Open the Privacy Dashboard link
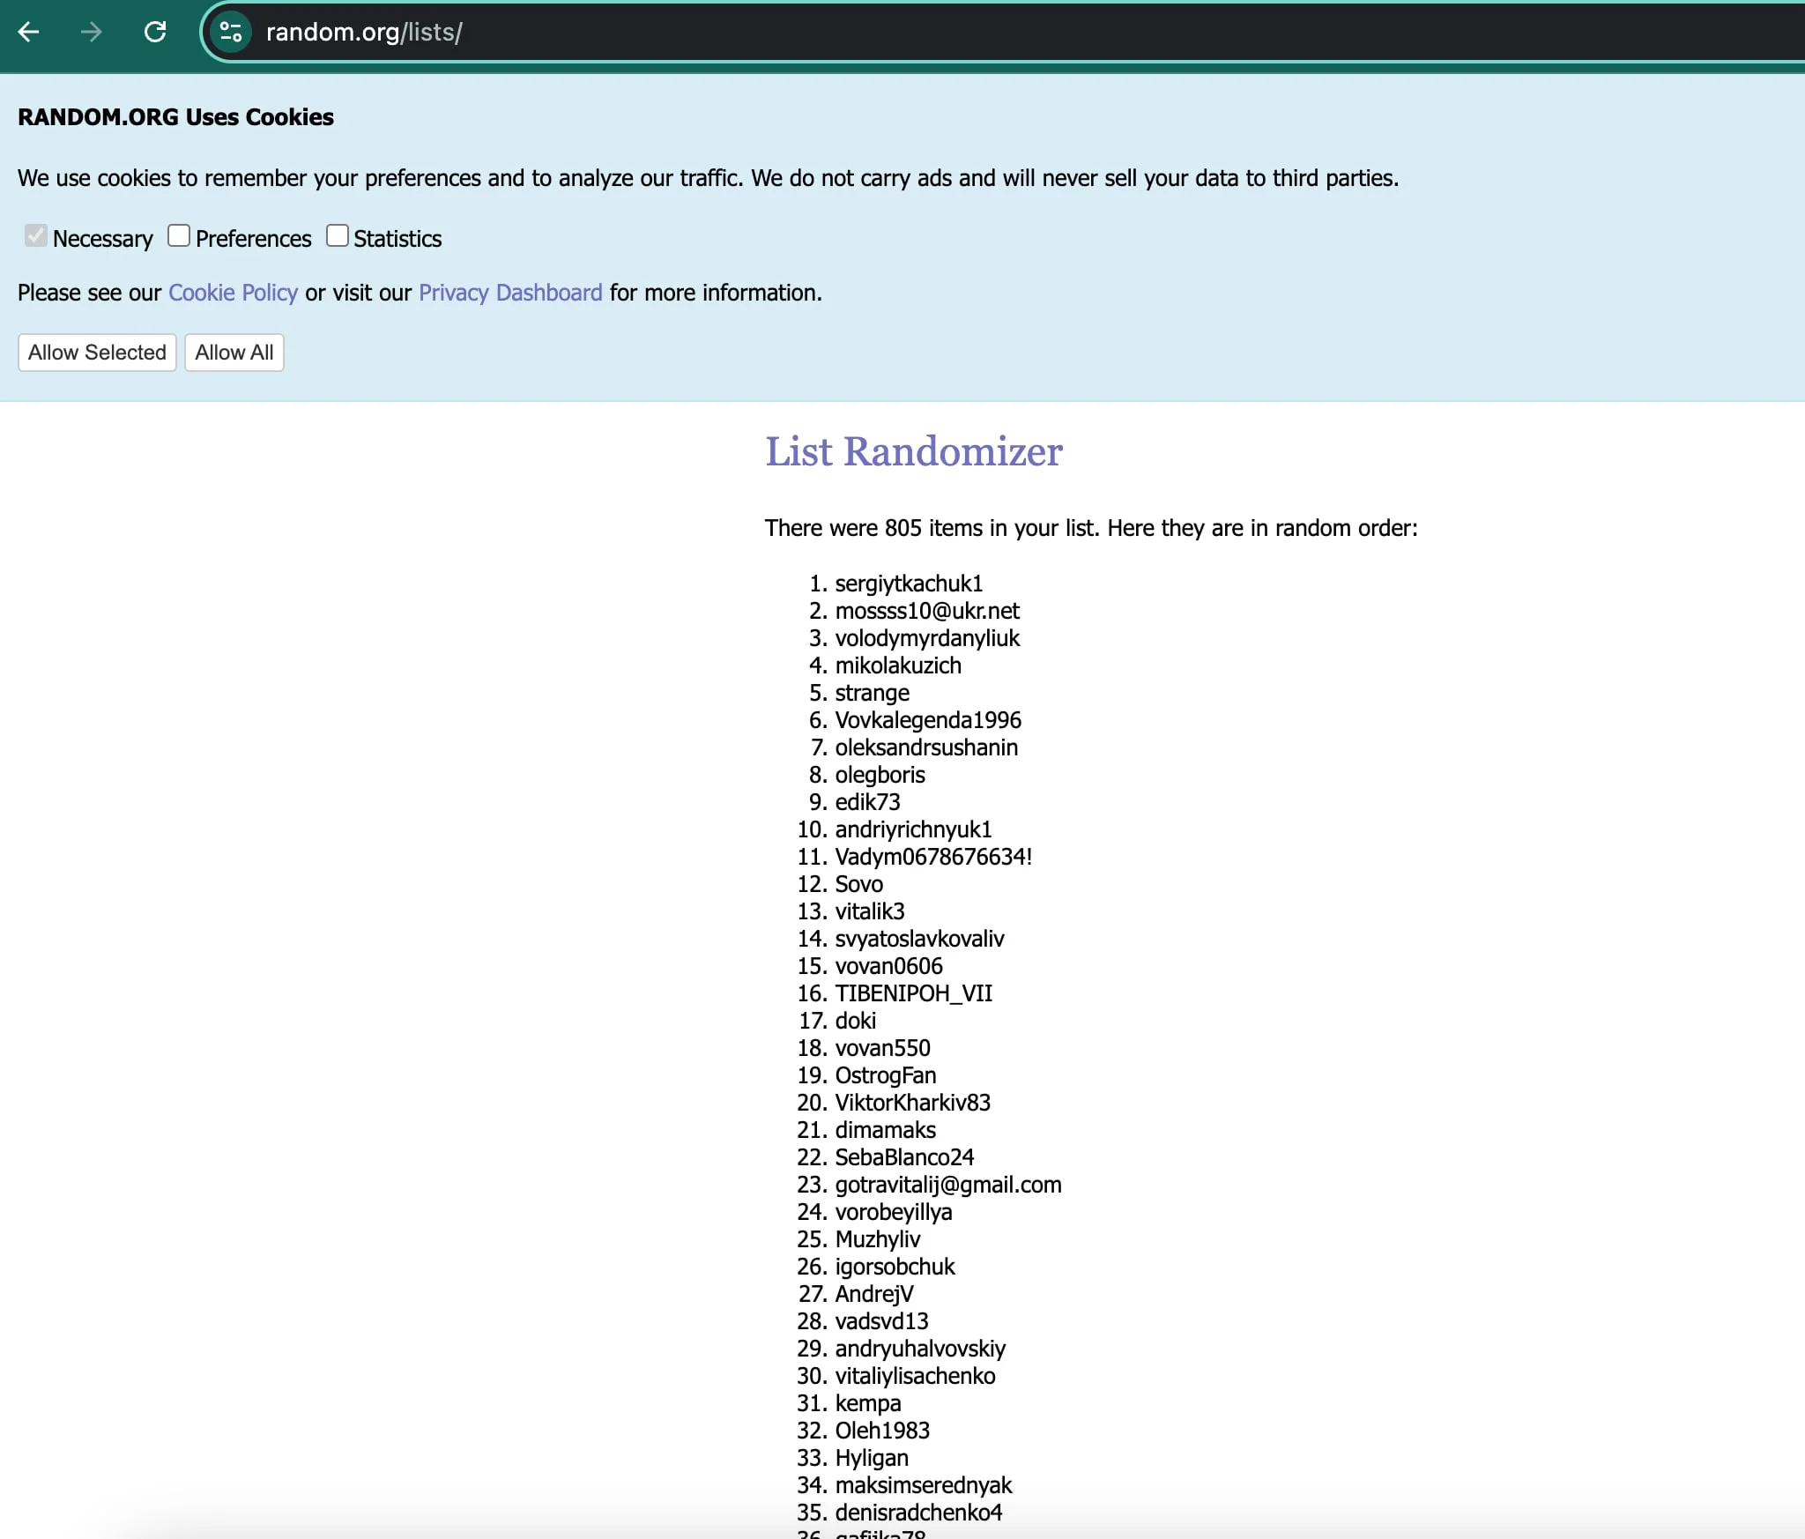The height and width of the screenshot is (1539, 1805). [510, 293]
